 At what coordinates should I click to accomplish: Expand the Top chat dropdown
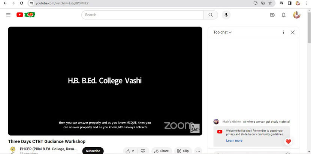[222, 32]
